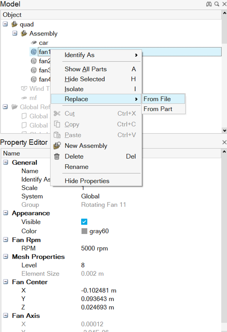Viewport: 227px width, 332px height.
Task: Collapse the quad tree node
Action: pyautogui.click(x=5, y=24)
